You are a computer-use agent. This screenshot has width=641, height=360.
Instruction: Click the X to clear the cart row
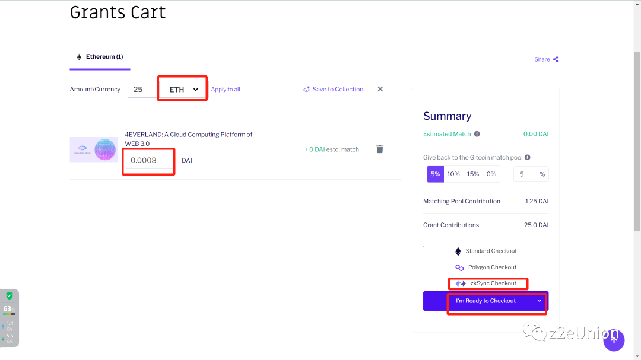click(380, 89)
